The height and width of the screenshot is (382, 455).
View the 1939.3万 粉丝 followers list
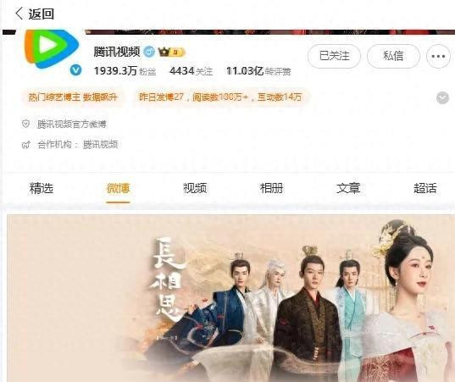point(125,71)
